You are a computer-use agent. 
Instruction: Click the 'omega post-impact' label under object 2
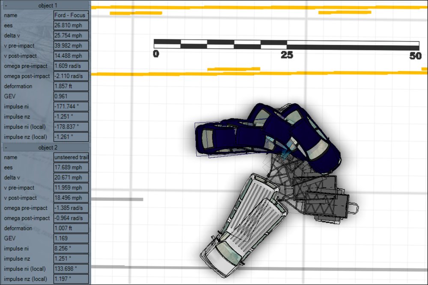27,218
